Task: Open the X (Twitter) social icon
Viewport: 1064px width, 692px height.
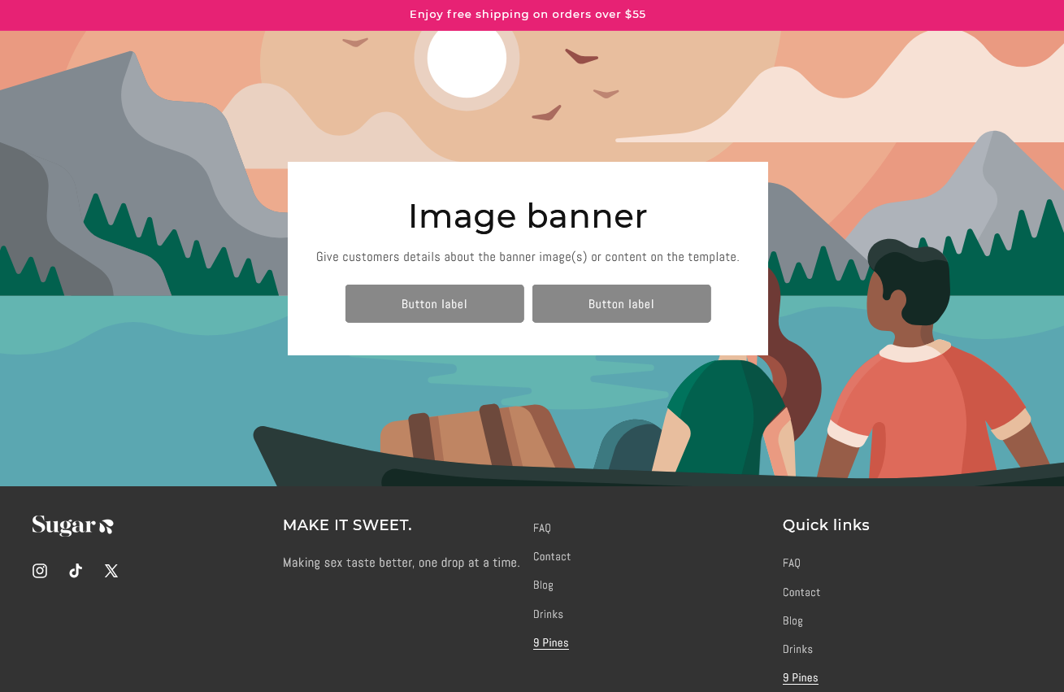Action: pos(111,571)
